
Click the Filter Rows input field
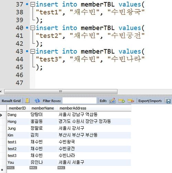pyautogui.click(x=79, y=101)
